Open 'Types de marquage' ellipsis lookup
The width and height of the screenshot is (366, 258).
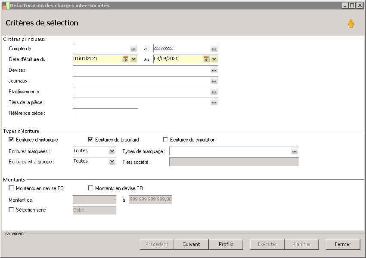(295, 151)
